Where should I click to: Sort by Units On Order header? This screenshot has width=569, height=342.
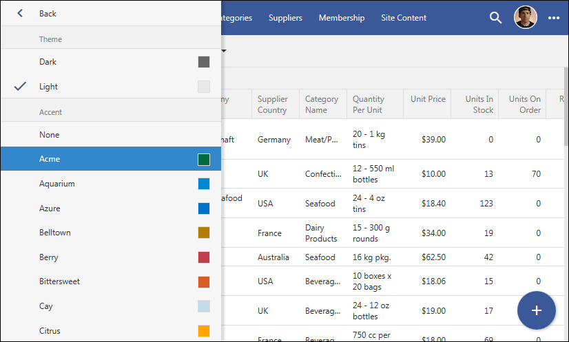point(522,104)
